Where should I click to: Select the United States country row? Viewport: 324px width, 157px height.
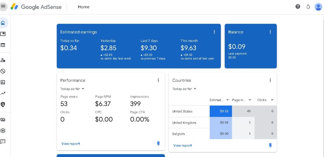click(x=183, y=112)
